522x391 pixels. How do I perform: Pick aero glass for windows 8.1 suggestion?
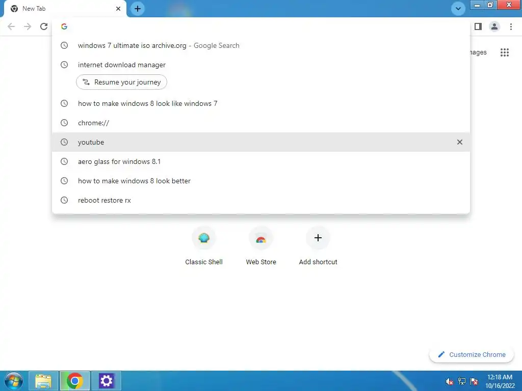tap(261, 161)
